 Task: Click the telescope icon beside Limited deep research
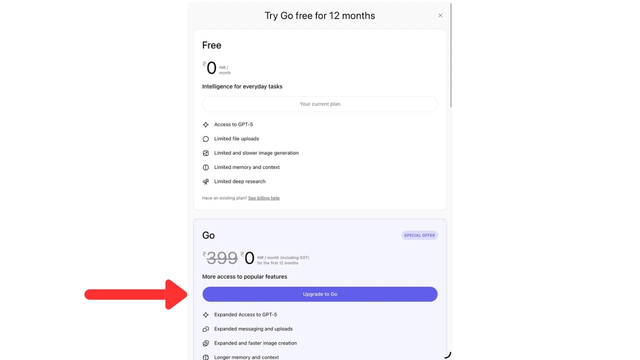click(205, 181)
